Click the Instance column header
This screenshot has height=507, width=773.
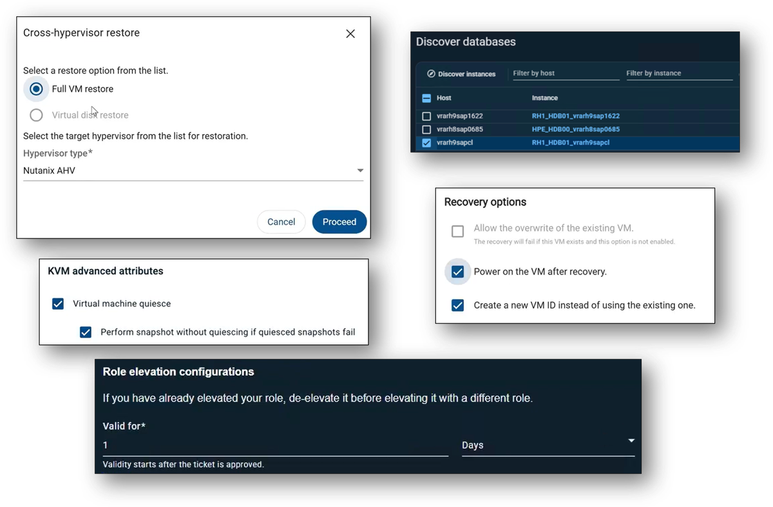pos(544,98)
